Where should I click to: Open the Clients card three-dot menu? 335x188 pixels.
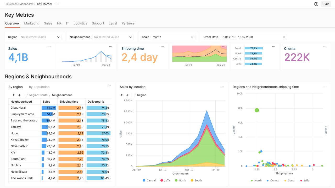pyautogui.click(x=325, y=46)
